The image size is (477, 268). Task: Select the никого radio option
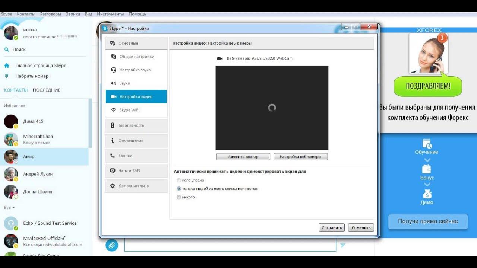click(x=179, y=197)
